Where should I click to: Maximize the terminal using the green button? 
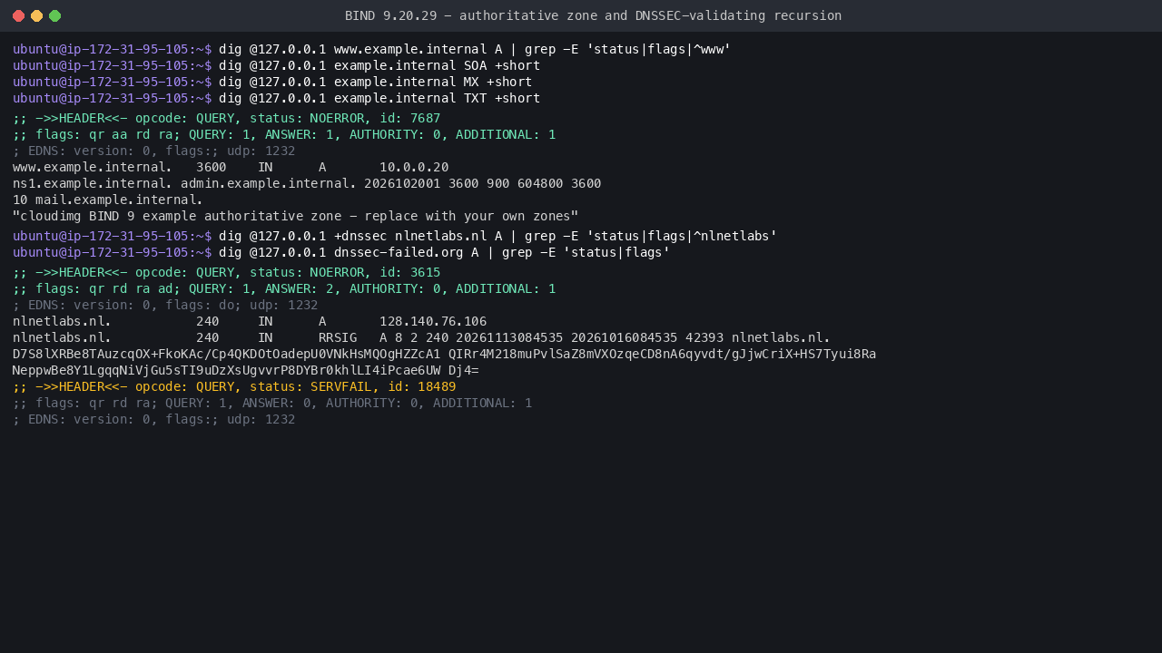tap(54, 15)
